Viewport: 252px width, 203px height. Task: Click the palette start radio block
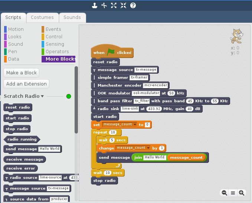tap(17, 118)
